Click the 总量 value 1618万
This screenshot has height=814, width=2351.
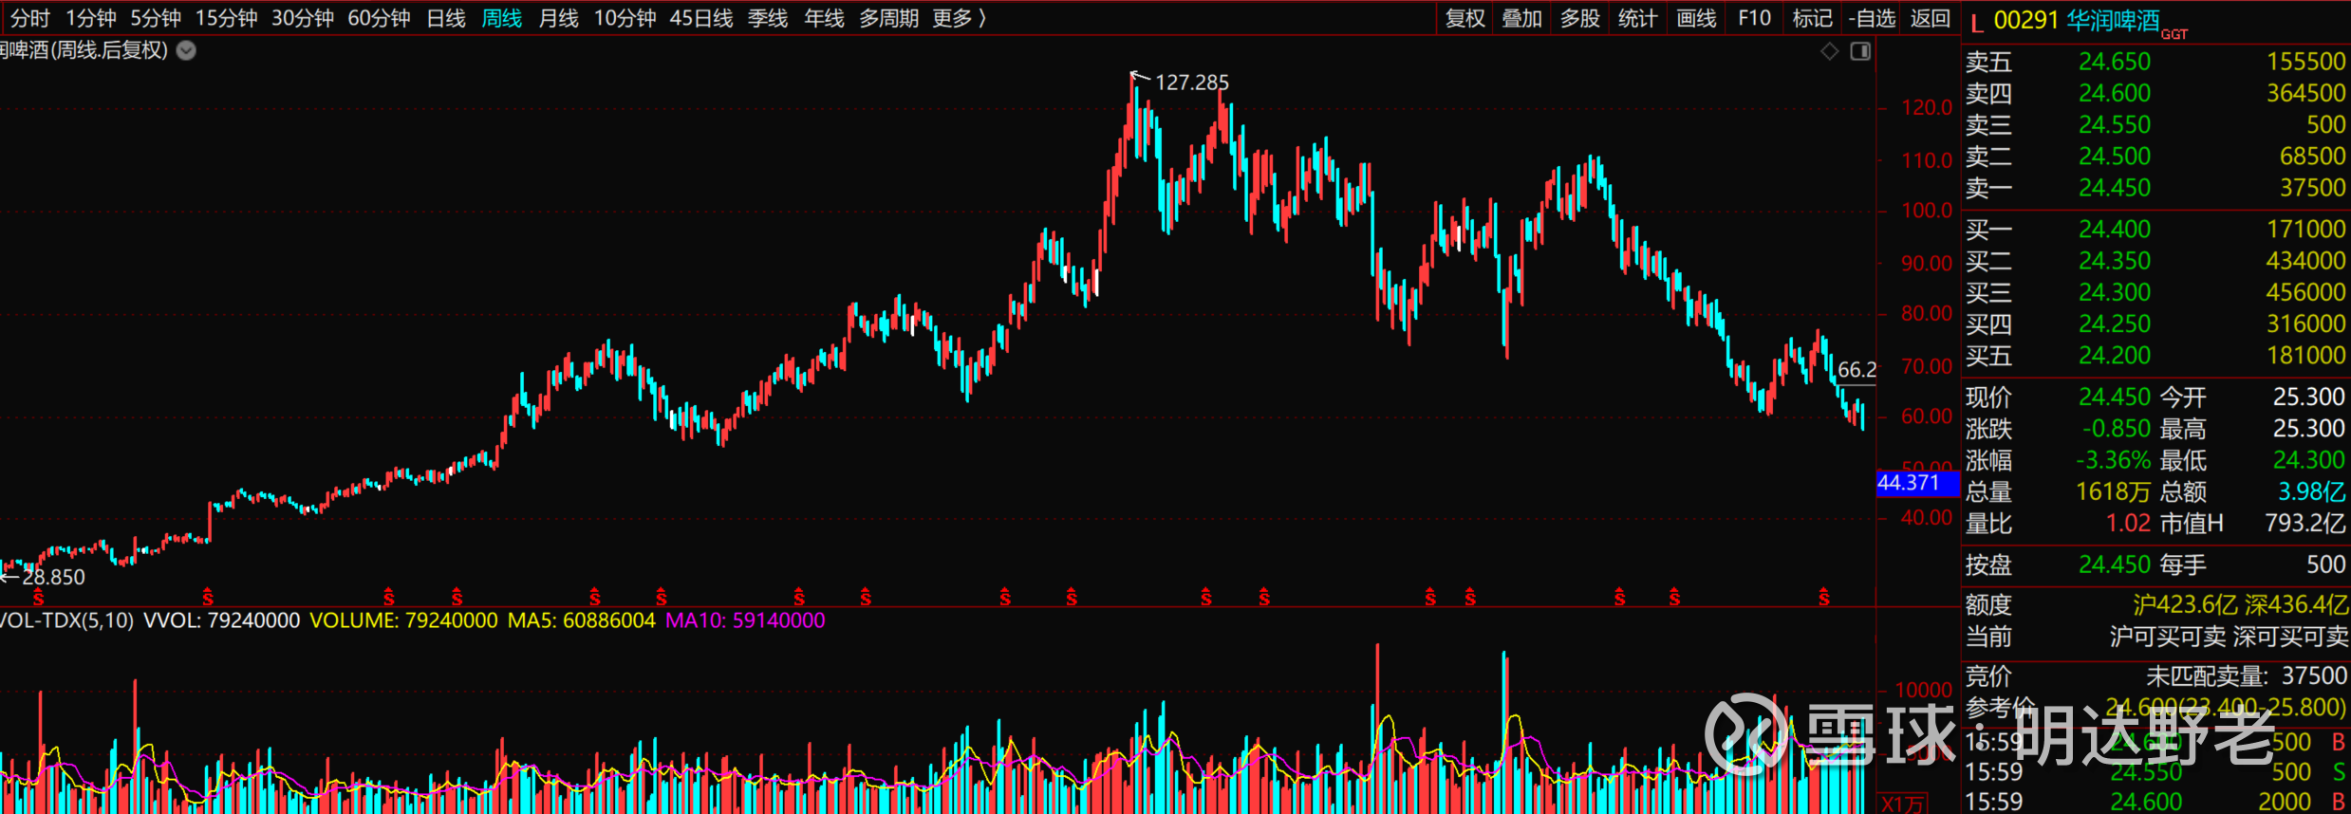click(x=2113, y=491)
